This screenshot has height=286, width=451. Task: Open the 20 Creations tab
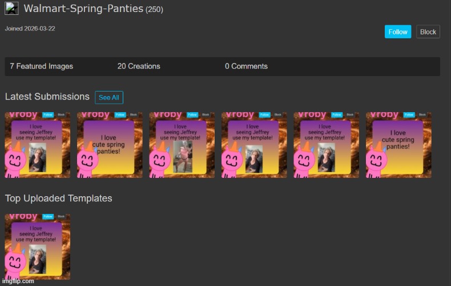pos(139,66)
